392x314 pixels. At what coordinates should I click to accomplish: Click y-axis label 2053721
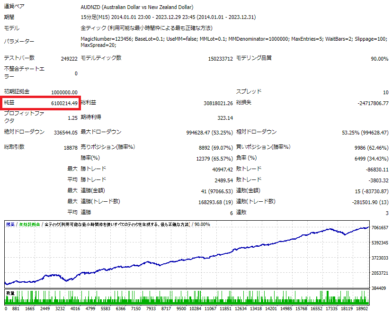[380, 273]
